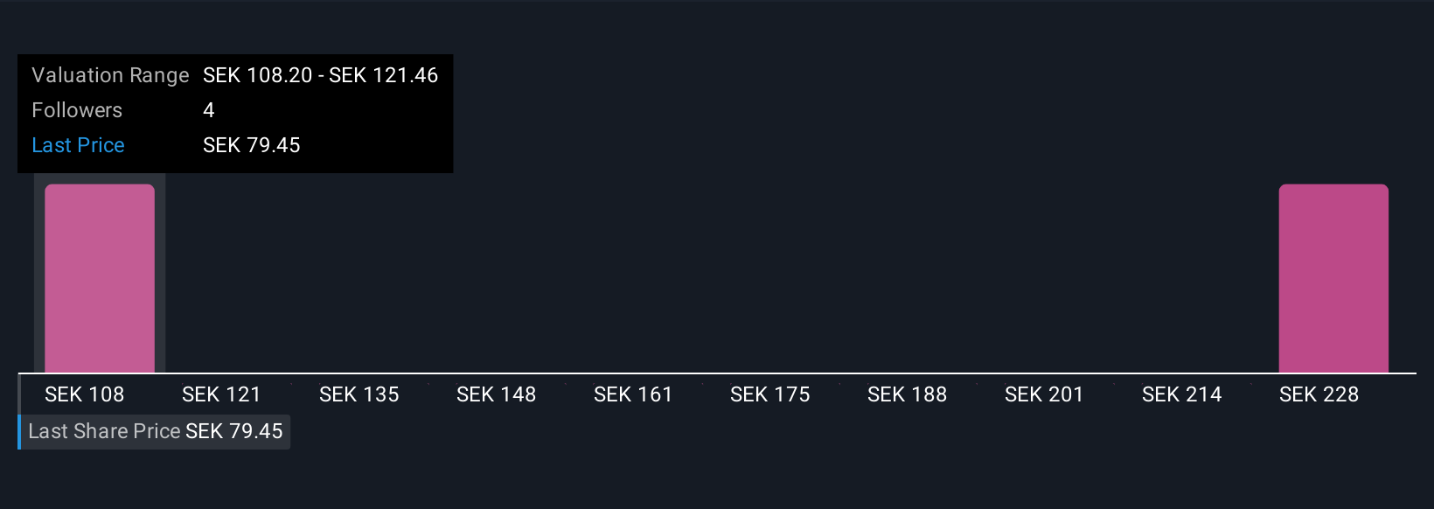Click the Last Share Price SEK 79.45 marker
1434x509 pixels.
pyautogui.click(x=156, y=431)
